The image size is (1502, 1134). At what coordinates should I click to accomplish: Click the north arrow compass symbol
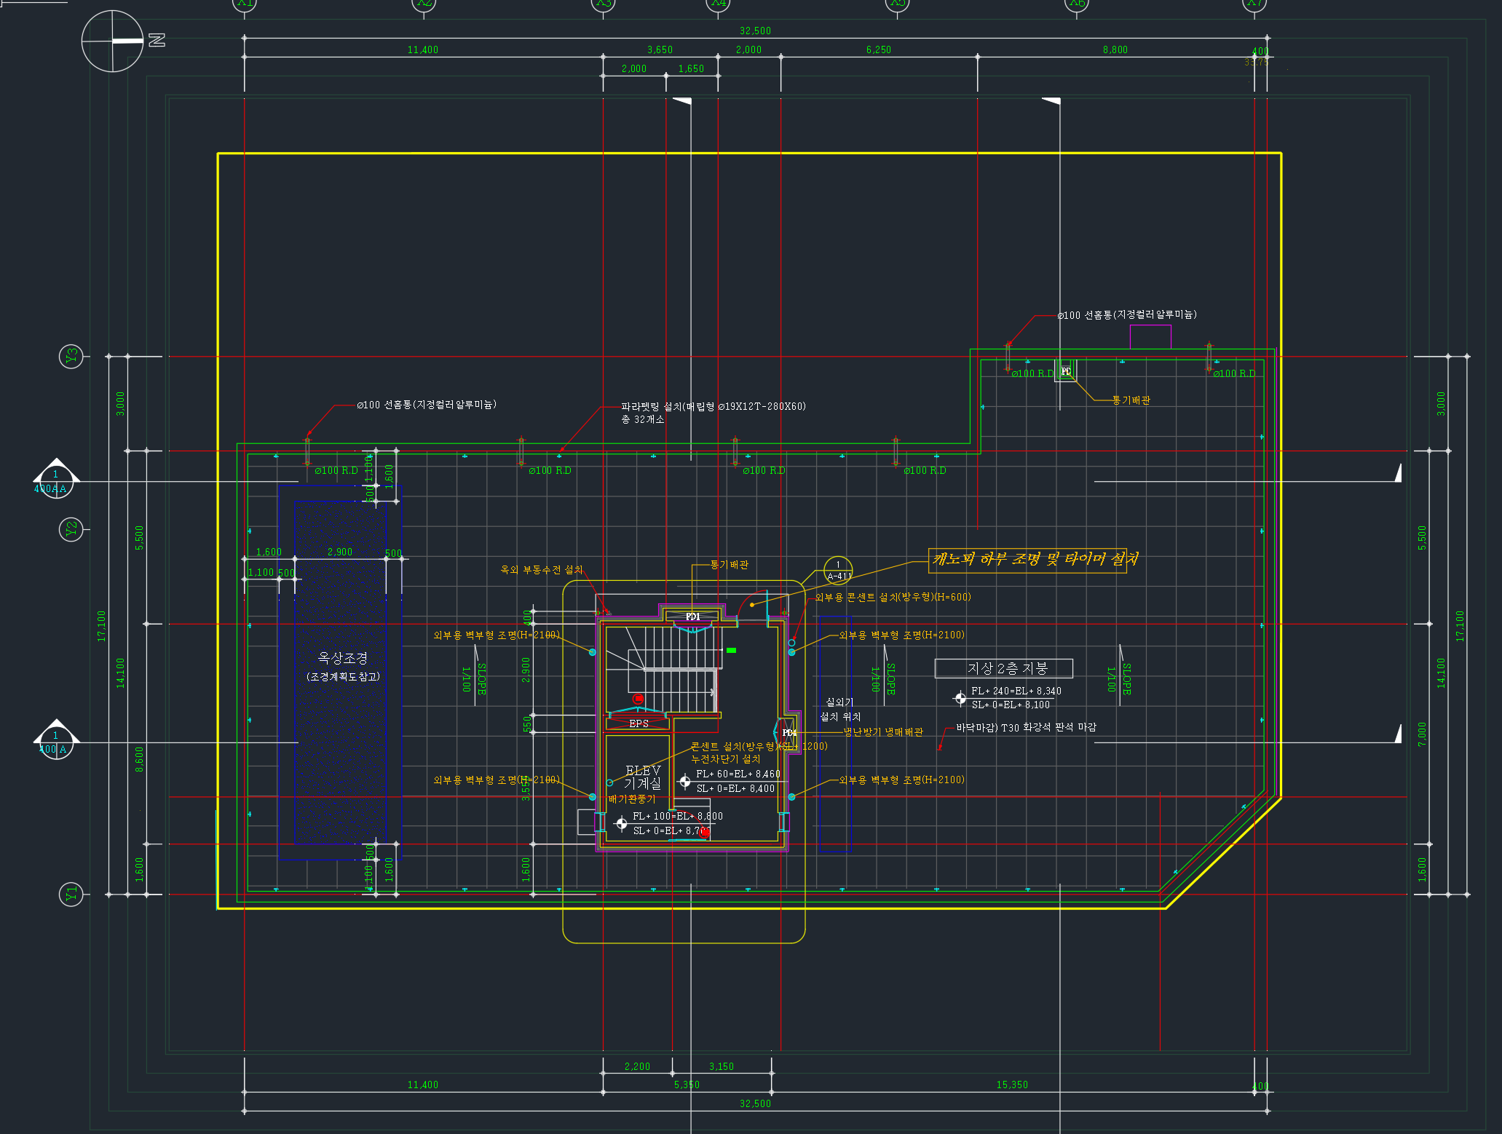112,41
